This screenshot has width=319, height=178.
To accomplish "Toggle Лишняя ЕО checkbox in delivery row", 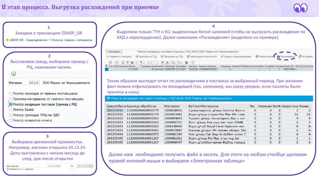I will click(x=237, y=69).
